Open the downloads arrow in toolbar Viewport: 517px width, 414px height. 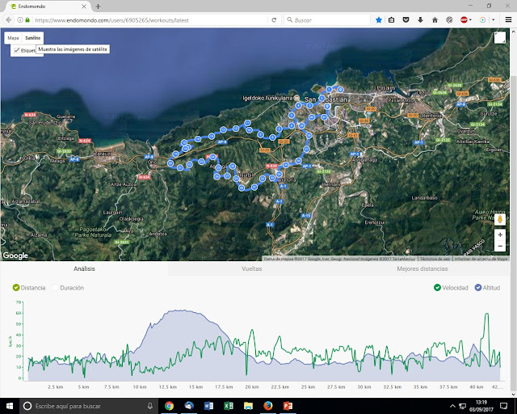pyautogui.click(x=420, y=20)
